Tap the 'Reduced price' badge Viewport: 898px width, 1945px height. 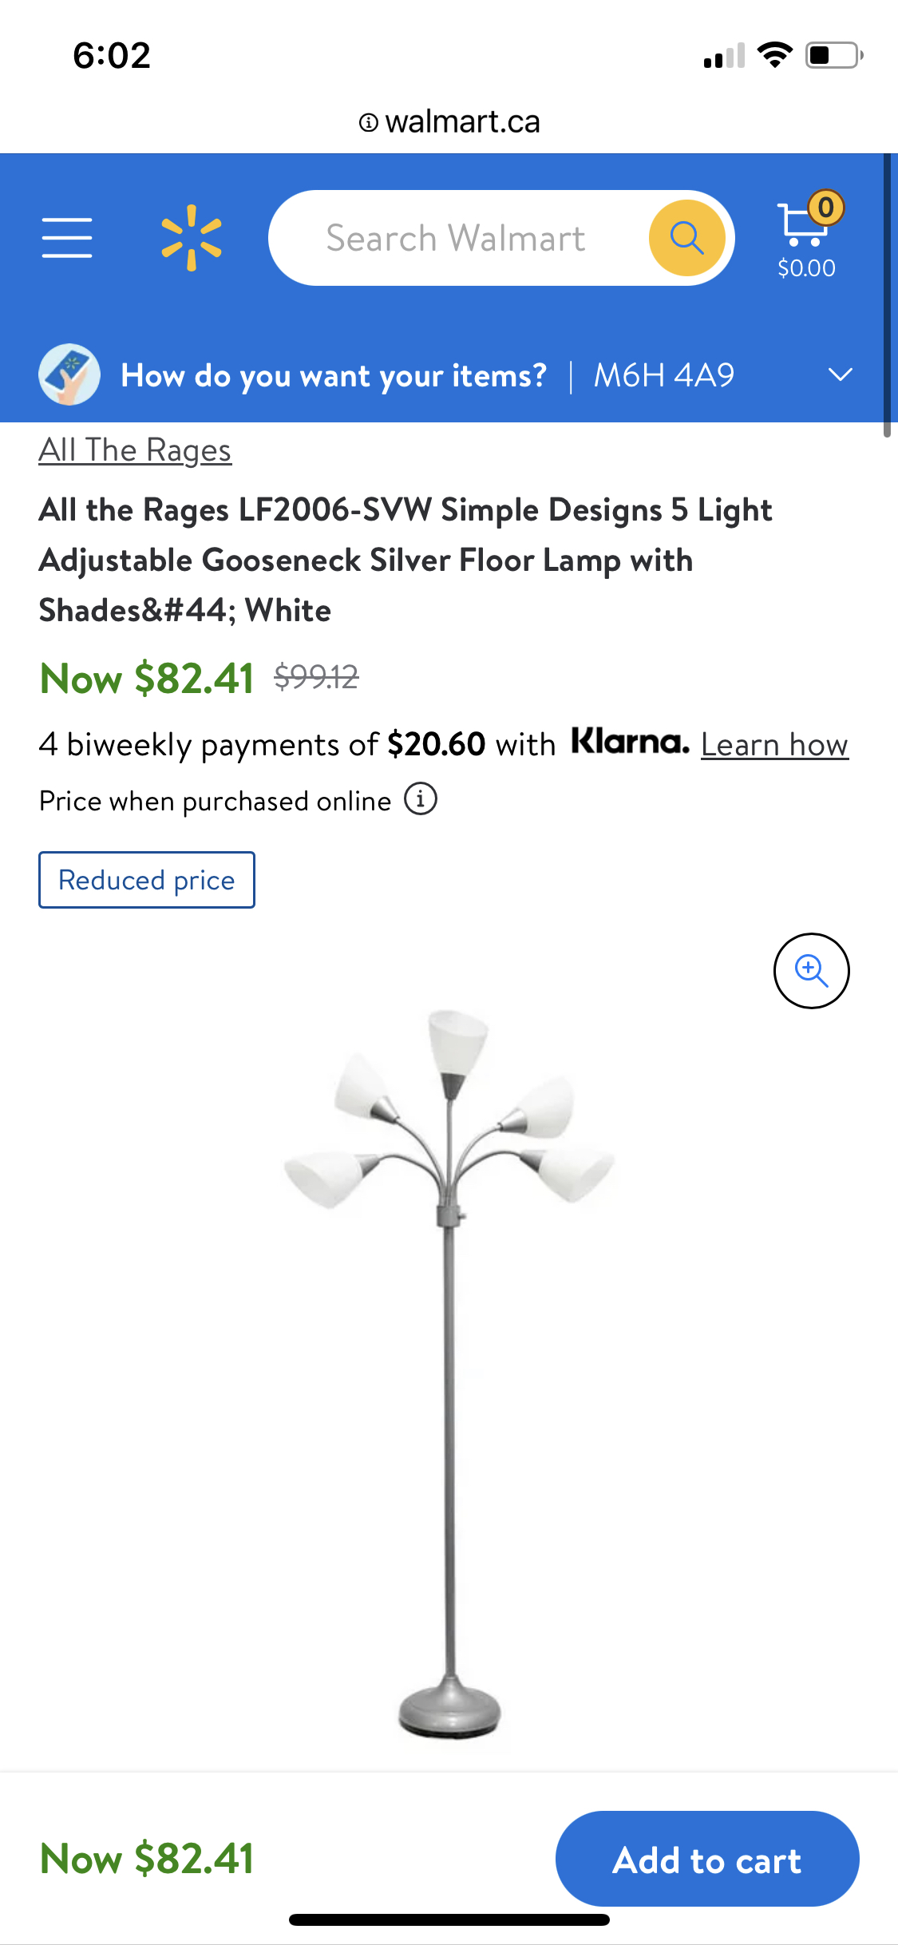pyautogui.click(x=147, y=880)
